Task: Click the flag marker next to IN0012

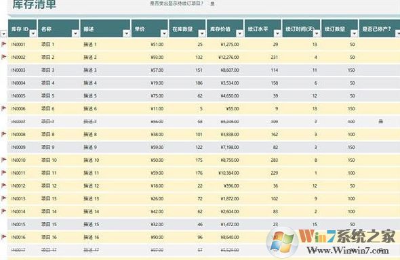Action: point(4,186)
